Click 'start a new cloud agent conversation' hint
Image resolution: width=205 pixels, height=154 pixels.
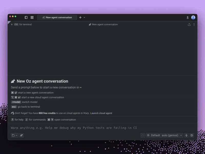tap(43, 98)
